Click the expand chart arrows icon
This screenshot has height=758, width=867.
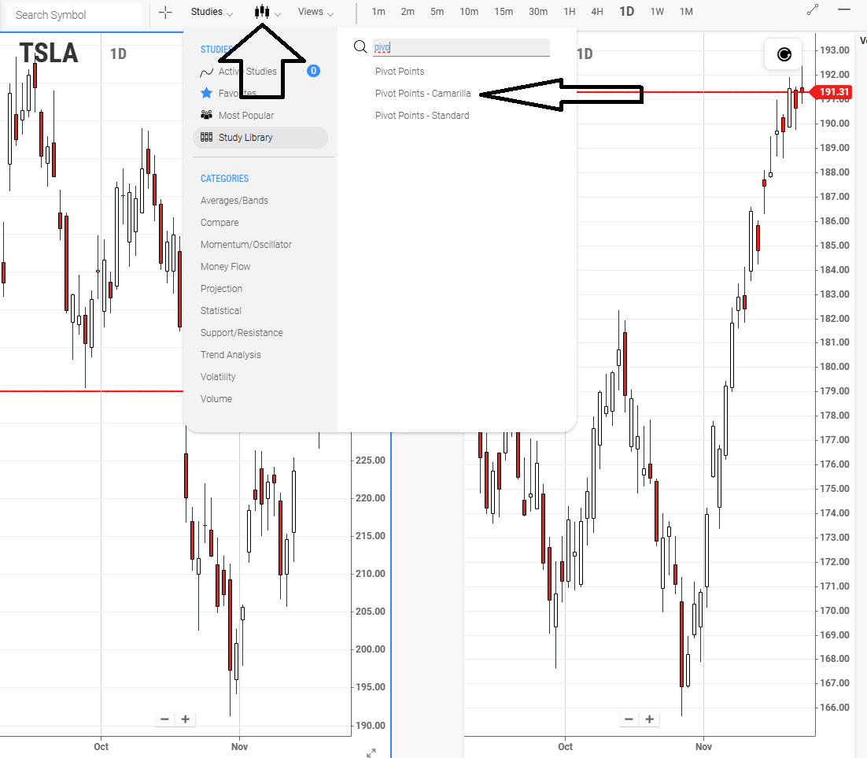click(371, 752)
